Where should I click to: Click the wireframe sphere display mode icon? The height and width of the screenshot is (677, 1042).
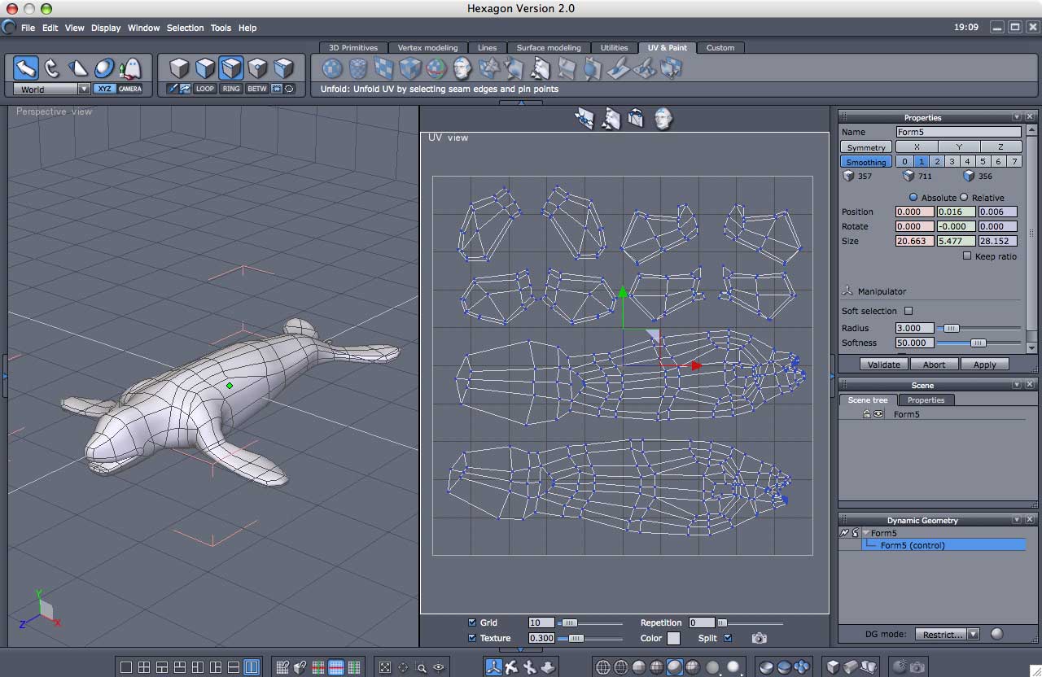(603, 668)
